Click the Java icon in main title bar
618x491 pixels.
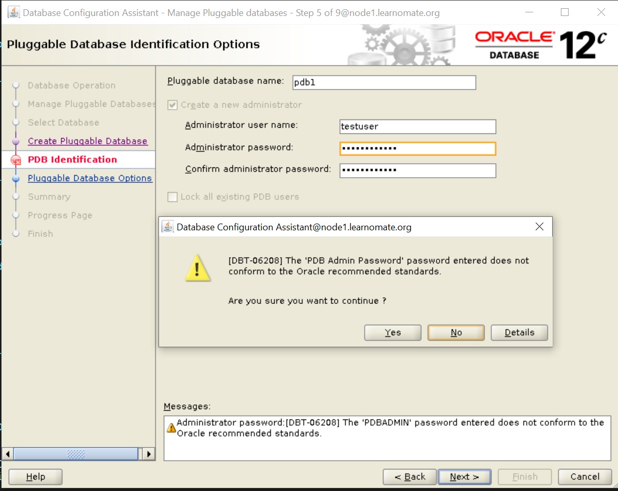14,12
